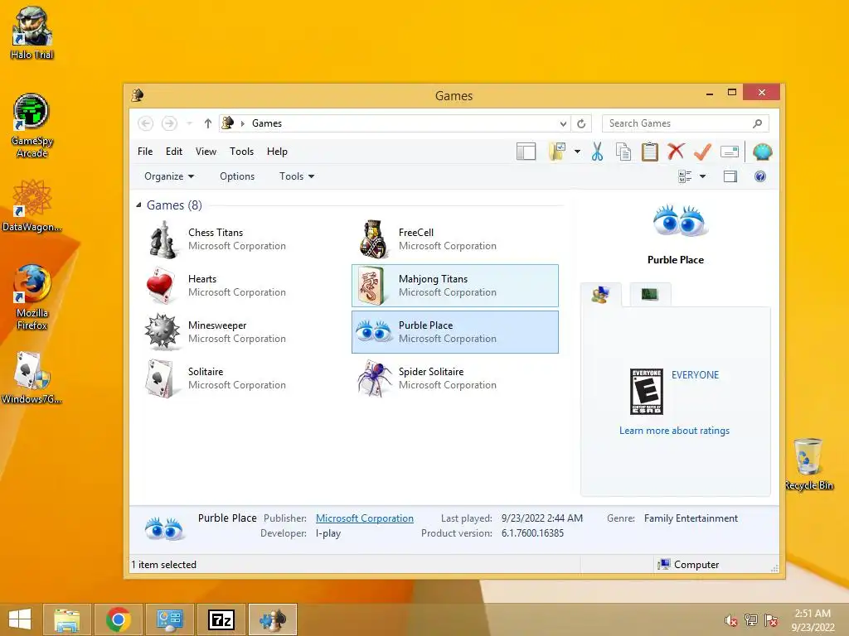Open the Tools menu in menu bar
Image resolution: width=849 pixels, height=636 pixels.
point(241,152)
